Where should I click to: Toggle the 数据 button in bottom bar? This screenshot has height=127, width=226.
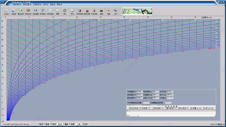72,124
